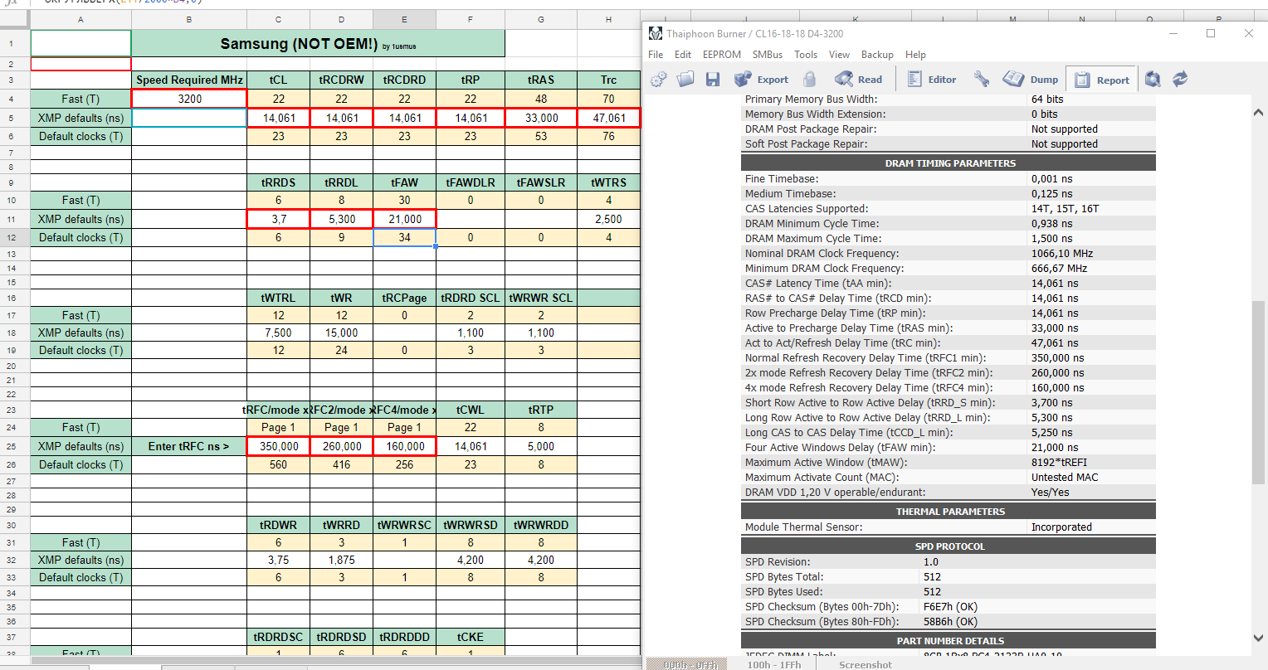Select the tCWL header cell
This screenshot has width=1268, height=670.
471,410
